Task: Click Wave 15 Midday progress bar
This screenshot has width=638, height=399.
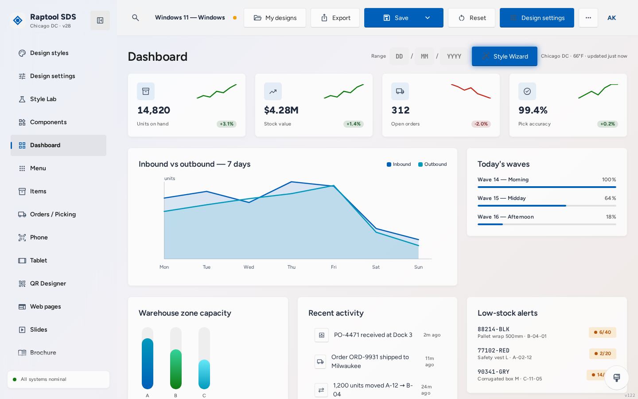Action: (x=547, y=206)
